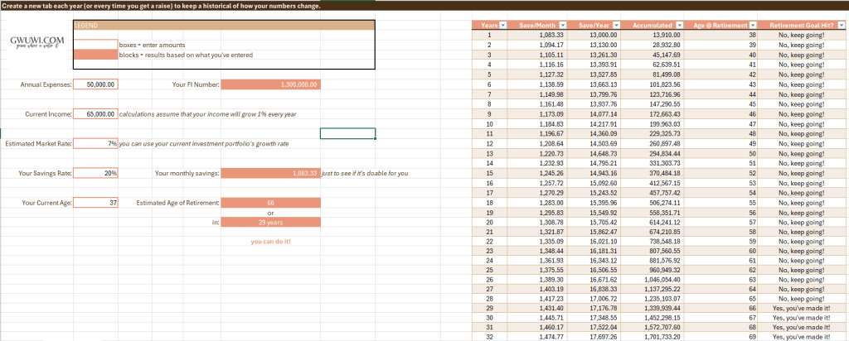
Task: Select the Your Savings Rate input box
Action: click(95, 174)
